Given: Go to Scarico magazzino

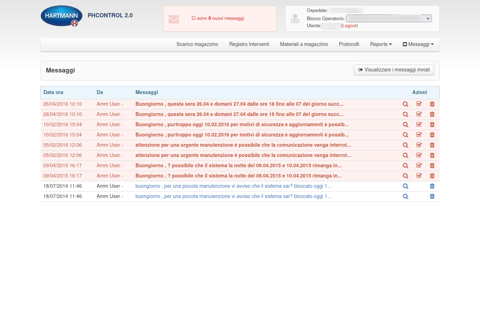Looking at the screenshot, I should (x=197, y=44).
